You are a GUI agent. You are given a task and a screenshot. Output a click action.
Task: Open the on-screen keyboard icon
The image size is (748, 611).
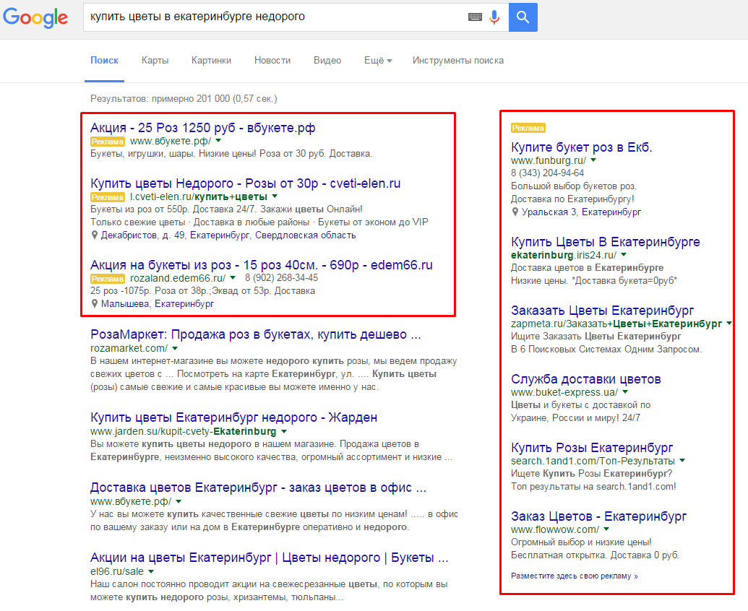475,17
